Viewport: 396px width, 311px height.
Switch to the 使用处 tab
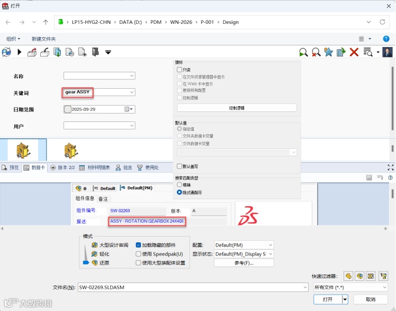148,167
